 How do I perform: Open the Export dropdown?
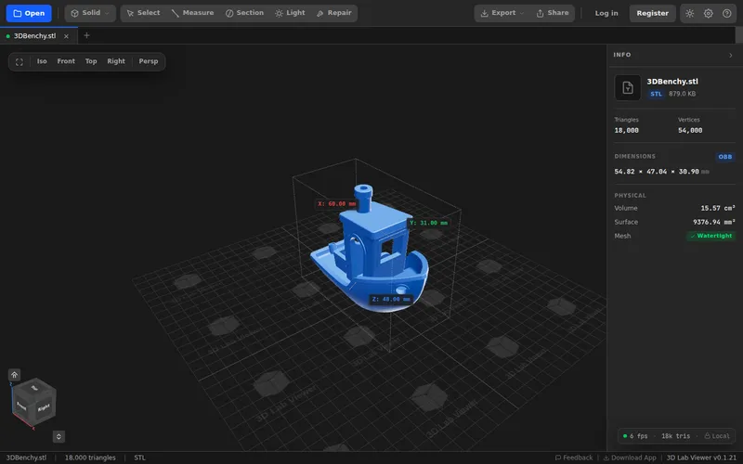(502, 13)
